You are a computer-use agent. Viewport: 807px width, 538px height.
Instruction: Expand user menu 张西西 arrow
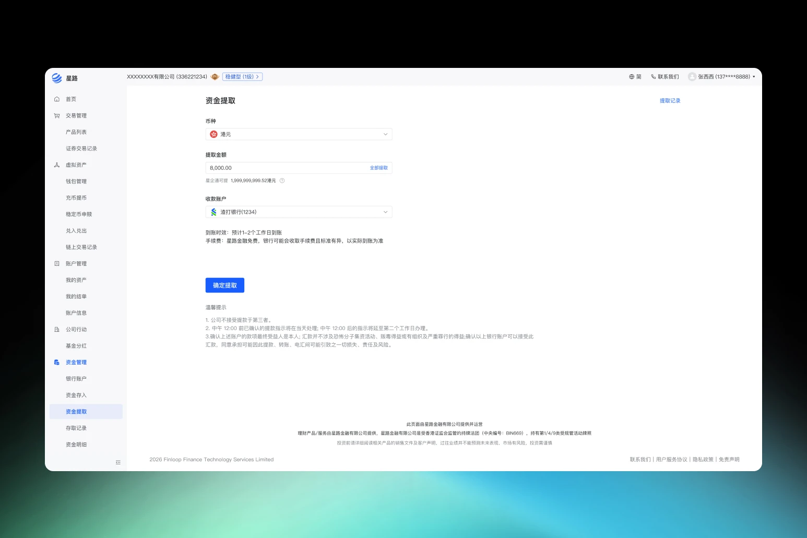pyautogui.click(x=754, y=77)
